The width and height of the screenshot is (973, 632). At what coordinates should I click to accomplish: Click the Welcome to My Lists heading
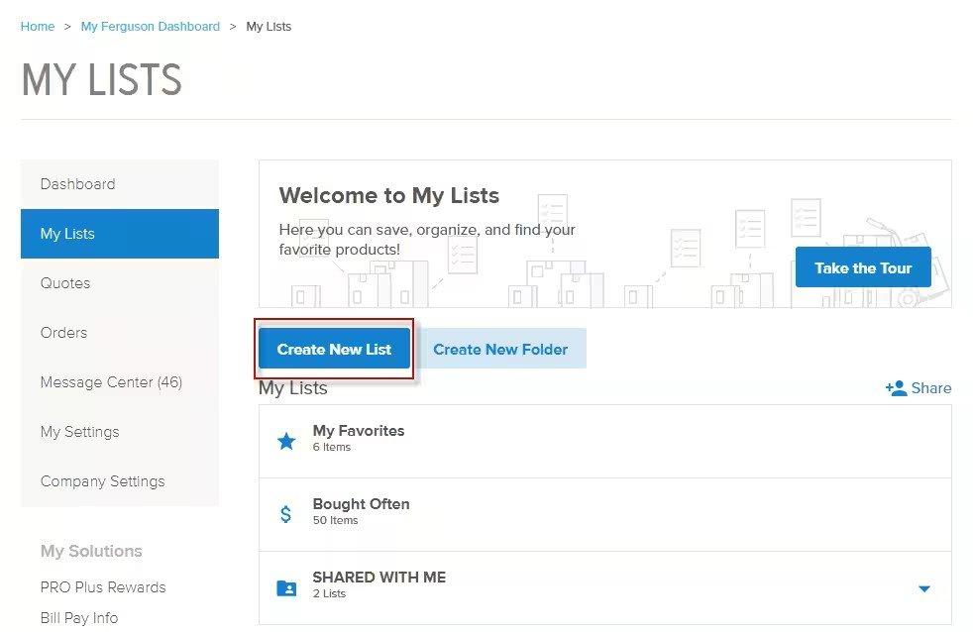coord(389,195)
